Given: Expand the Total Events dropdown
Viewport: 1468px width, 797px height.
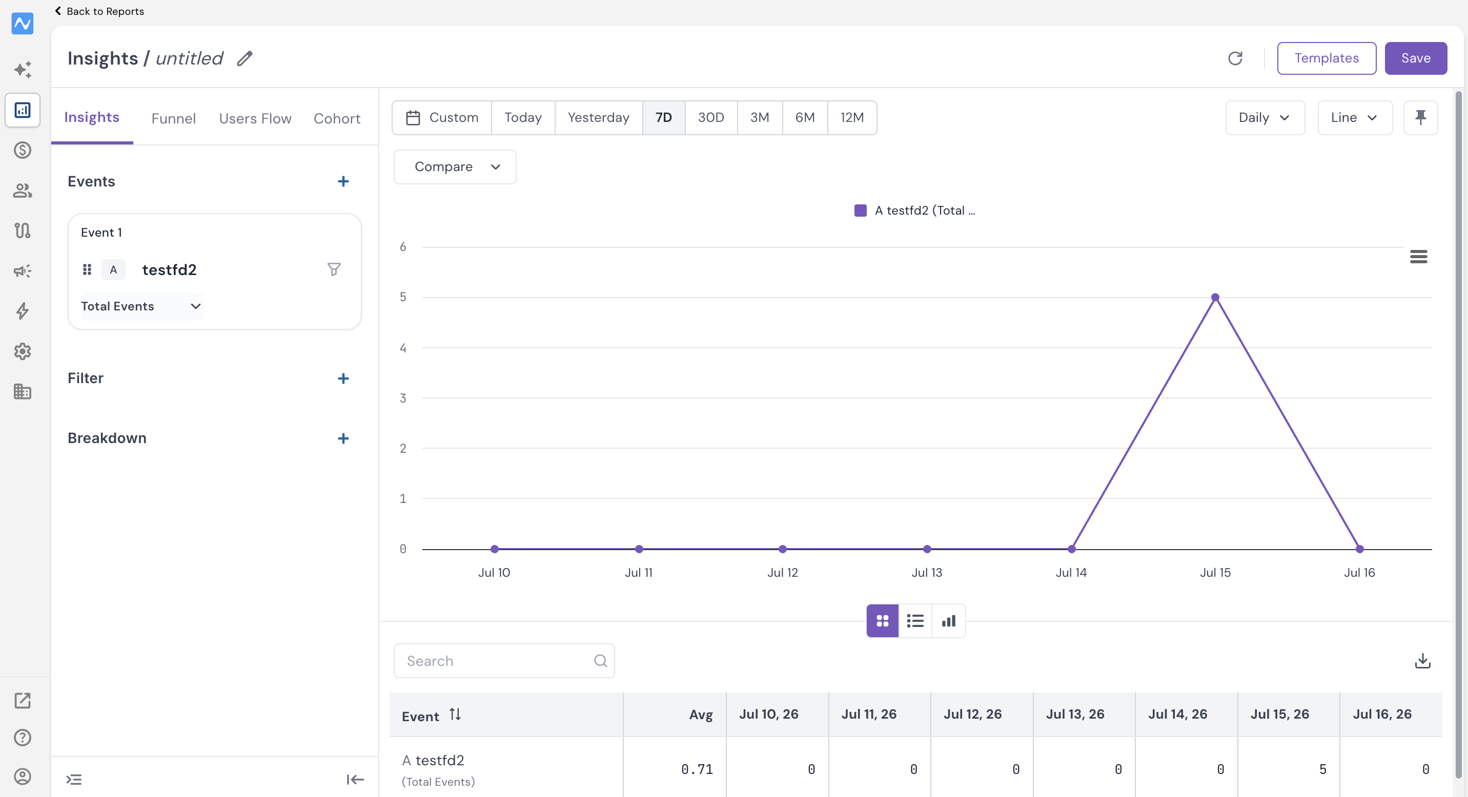Looking at the screenshot, I should (141, 306).
